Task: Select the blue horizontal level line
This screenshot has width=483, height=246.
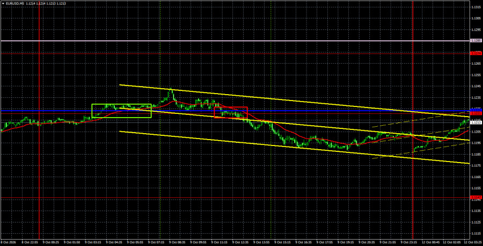Action: pyautogui.click(x=236, y=110)
